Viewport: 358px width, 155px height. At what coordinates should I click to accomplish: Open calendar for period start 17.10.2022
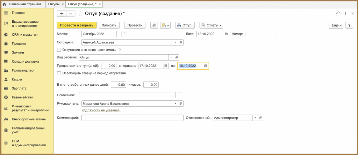pyautogui.click(x=166, y=66)
